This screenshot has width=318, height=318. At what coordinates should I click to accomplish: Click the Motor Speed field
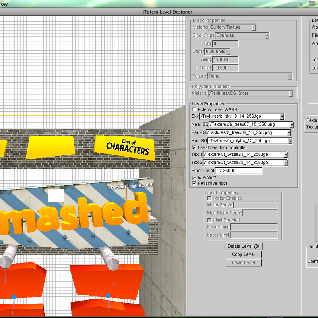[x=256, y=205]
